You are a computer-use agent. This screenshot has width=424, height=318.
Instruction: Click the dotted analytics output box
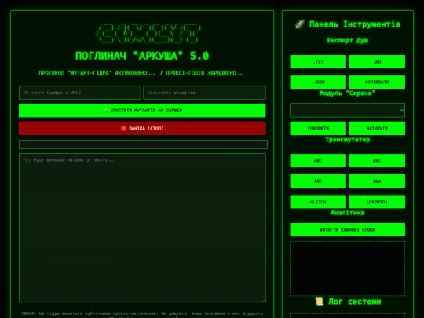click(348, 269)
